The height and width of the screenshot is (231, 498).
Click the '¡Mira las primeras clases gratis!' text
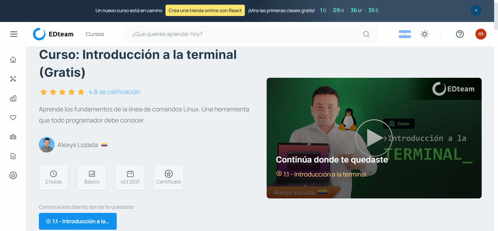pos(281,11)
